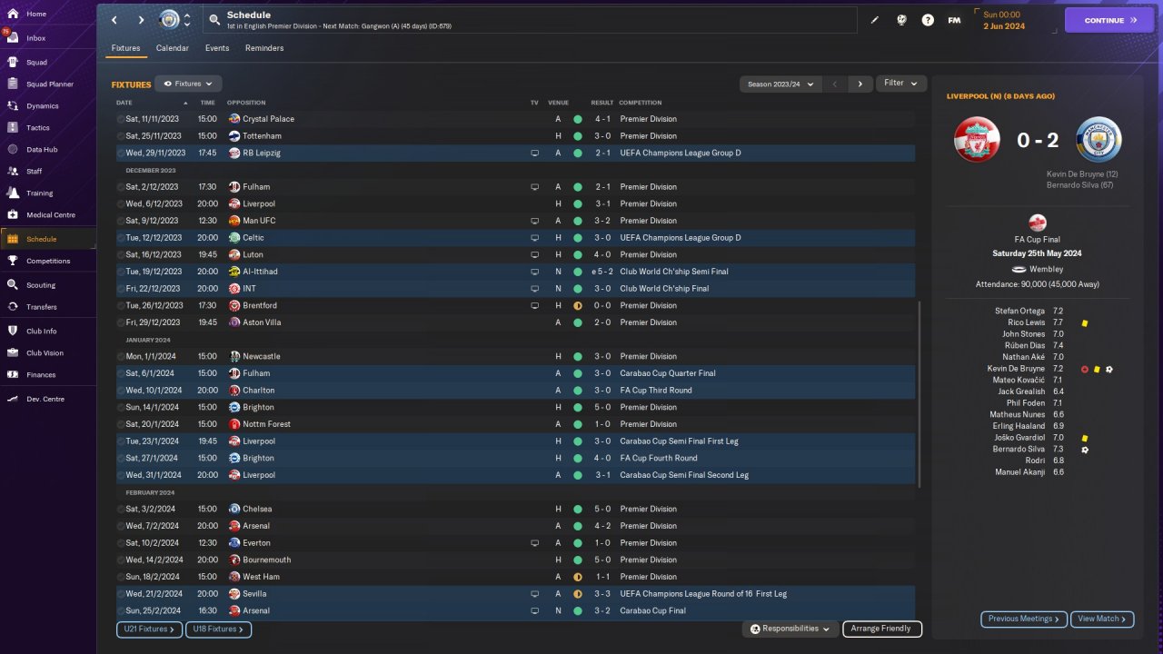Open the Training cone icon
The width and height of the screenshot is (1163, 654).
pos(13,193)
